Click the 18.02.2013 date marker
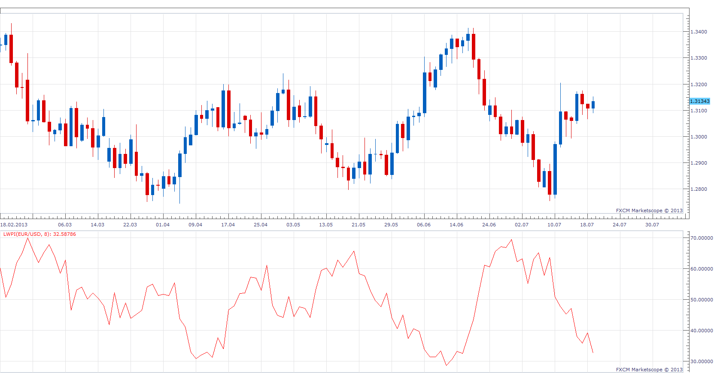The height and width of the screenshot is (373, 714). point(14,225)
